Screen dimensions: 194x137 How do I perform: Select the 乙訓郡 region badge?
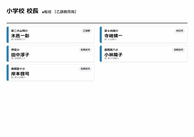[x=86, y=31]
